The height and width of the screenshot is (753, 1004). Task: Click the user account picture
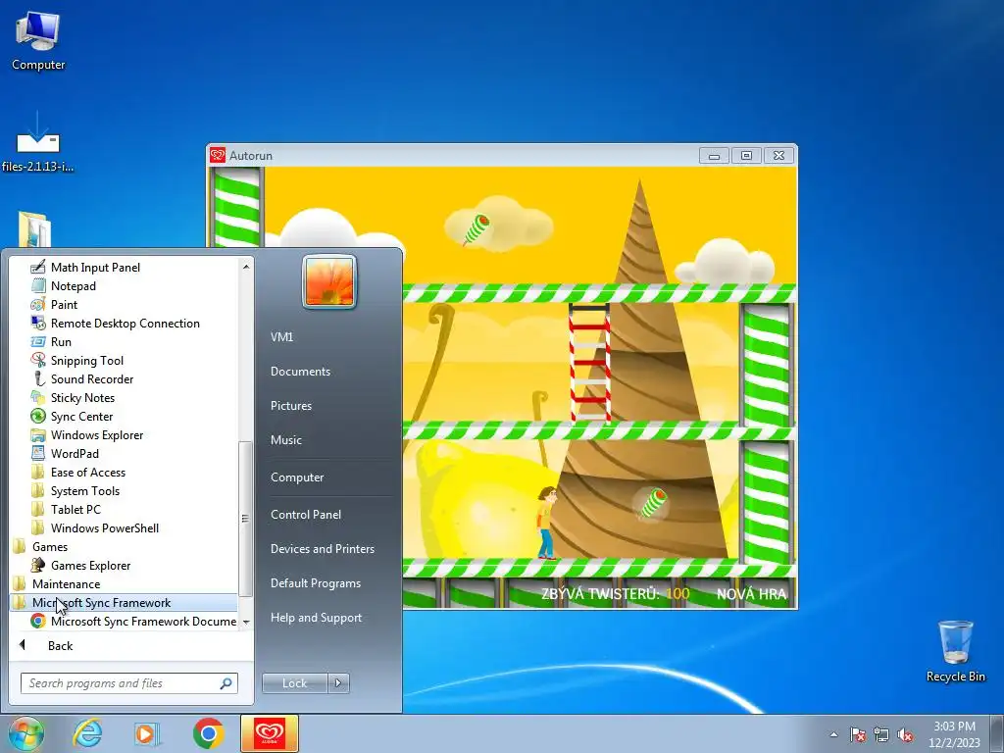point(329,281)
